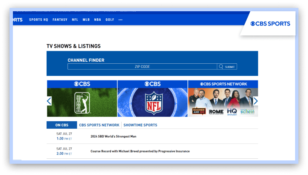Switch to CBS SPORTS NETWORK tab
Image resolution: width=308 pixels, height=175 pixels.
click(x=99, y=125)
